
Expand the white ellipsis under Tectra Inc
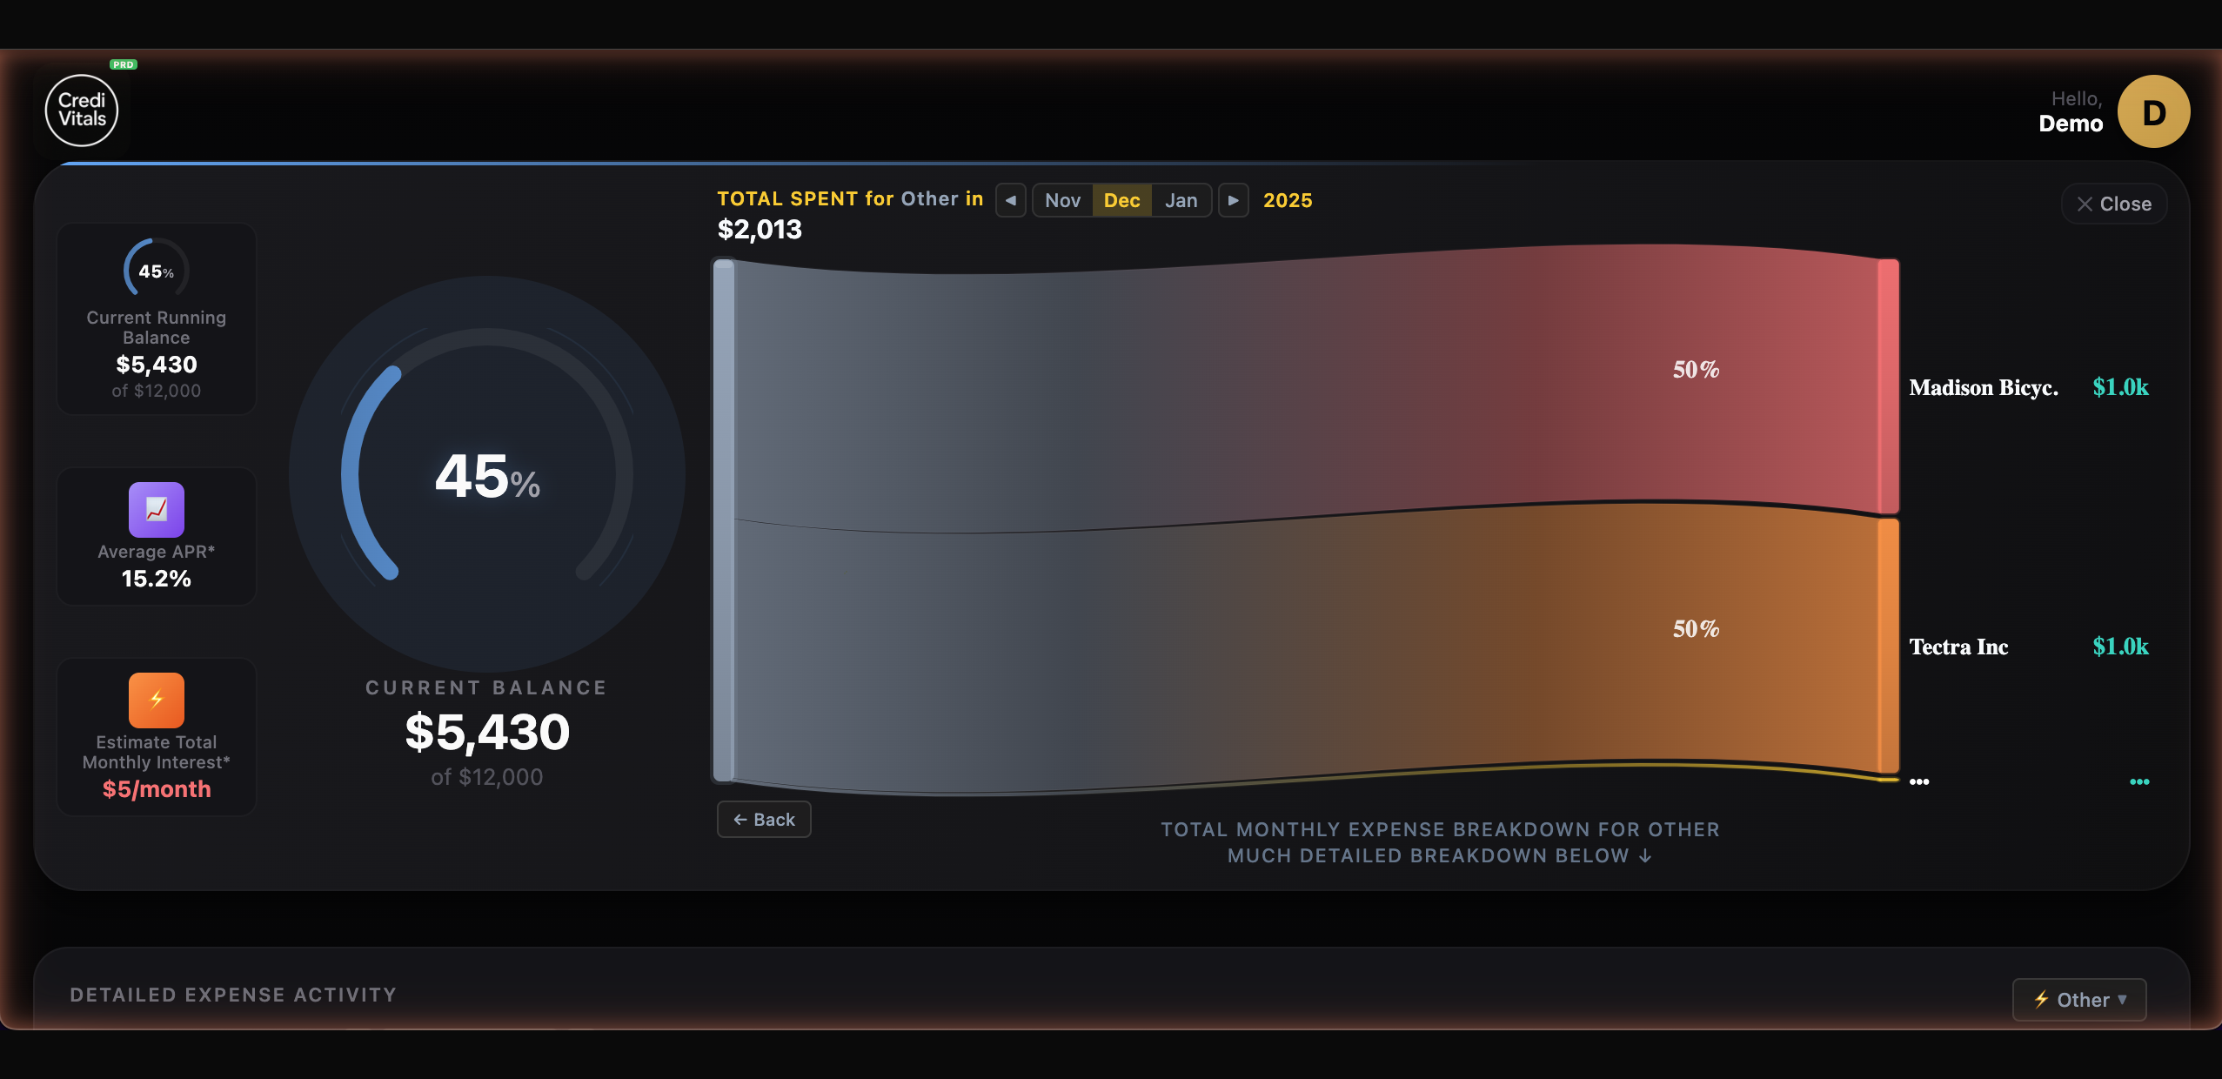(1919, 781)
